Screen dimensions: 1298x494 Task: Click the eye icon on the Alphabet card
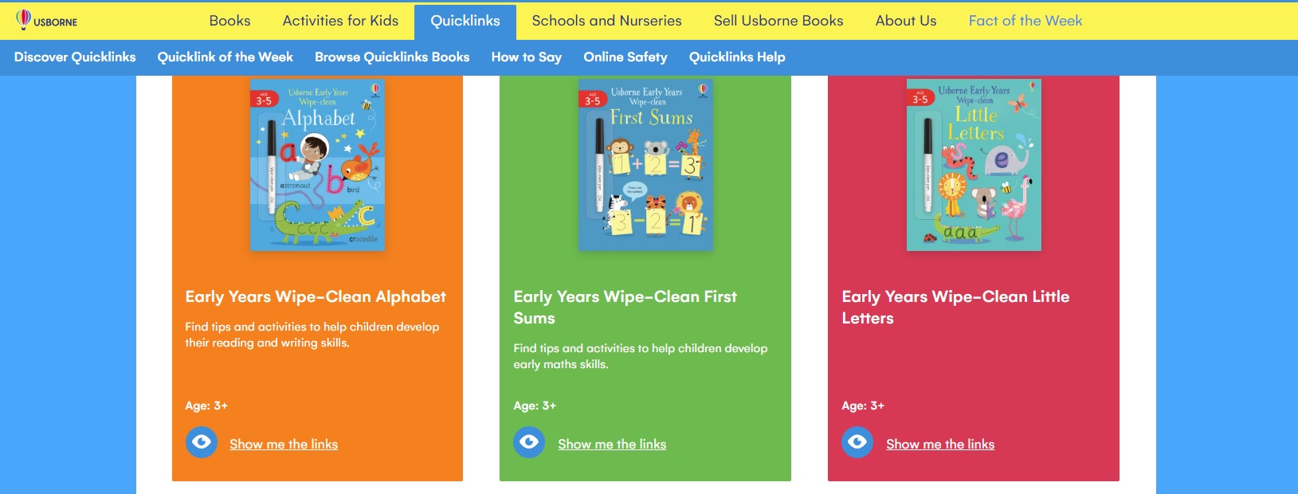[202, 442]
